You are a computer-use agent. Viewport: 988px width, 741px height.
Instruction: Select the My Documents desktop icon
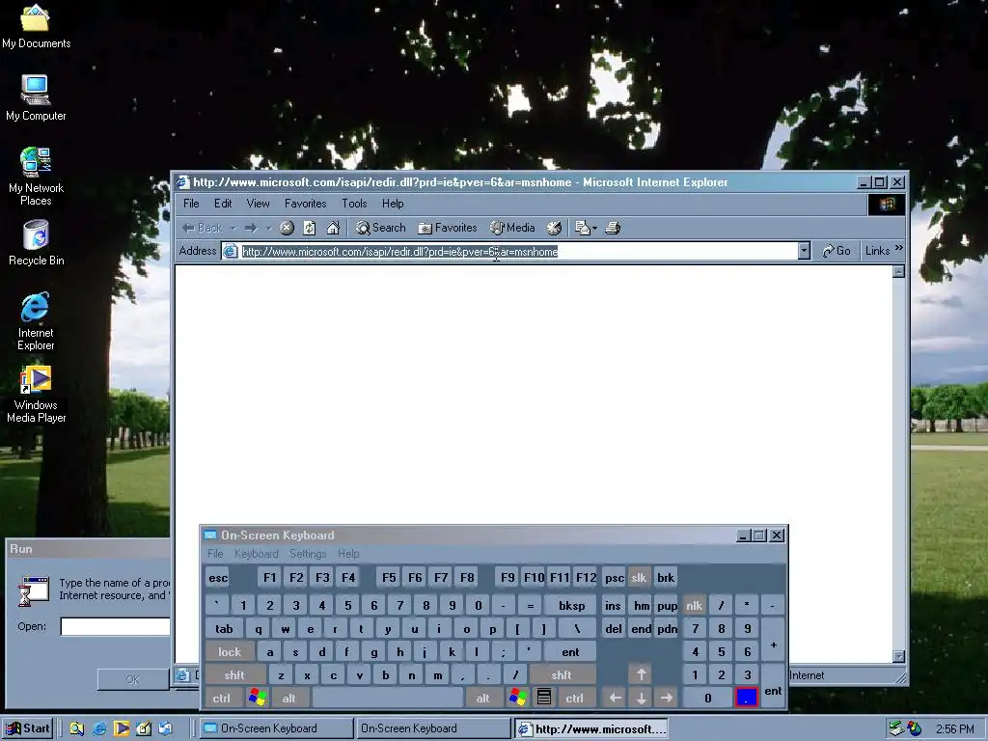click(x=36, y=26)
